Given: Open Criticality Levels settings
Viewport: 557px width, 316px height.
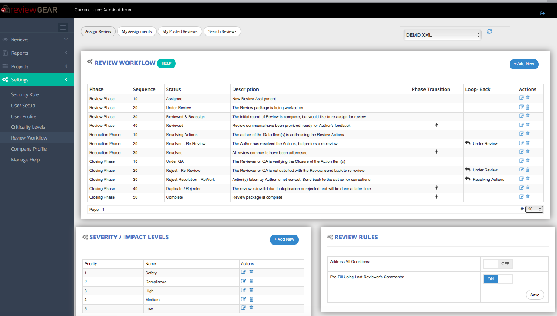Looking at the screenshot, I should coord(28,127).
